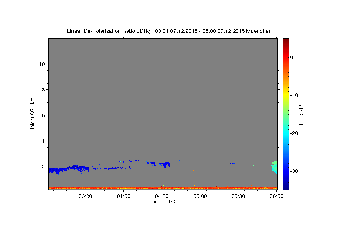Viewport: 343px width, 228px height.
Task: Click the 06:00 time tick label
Action: tap(277, 196)
